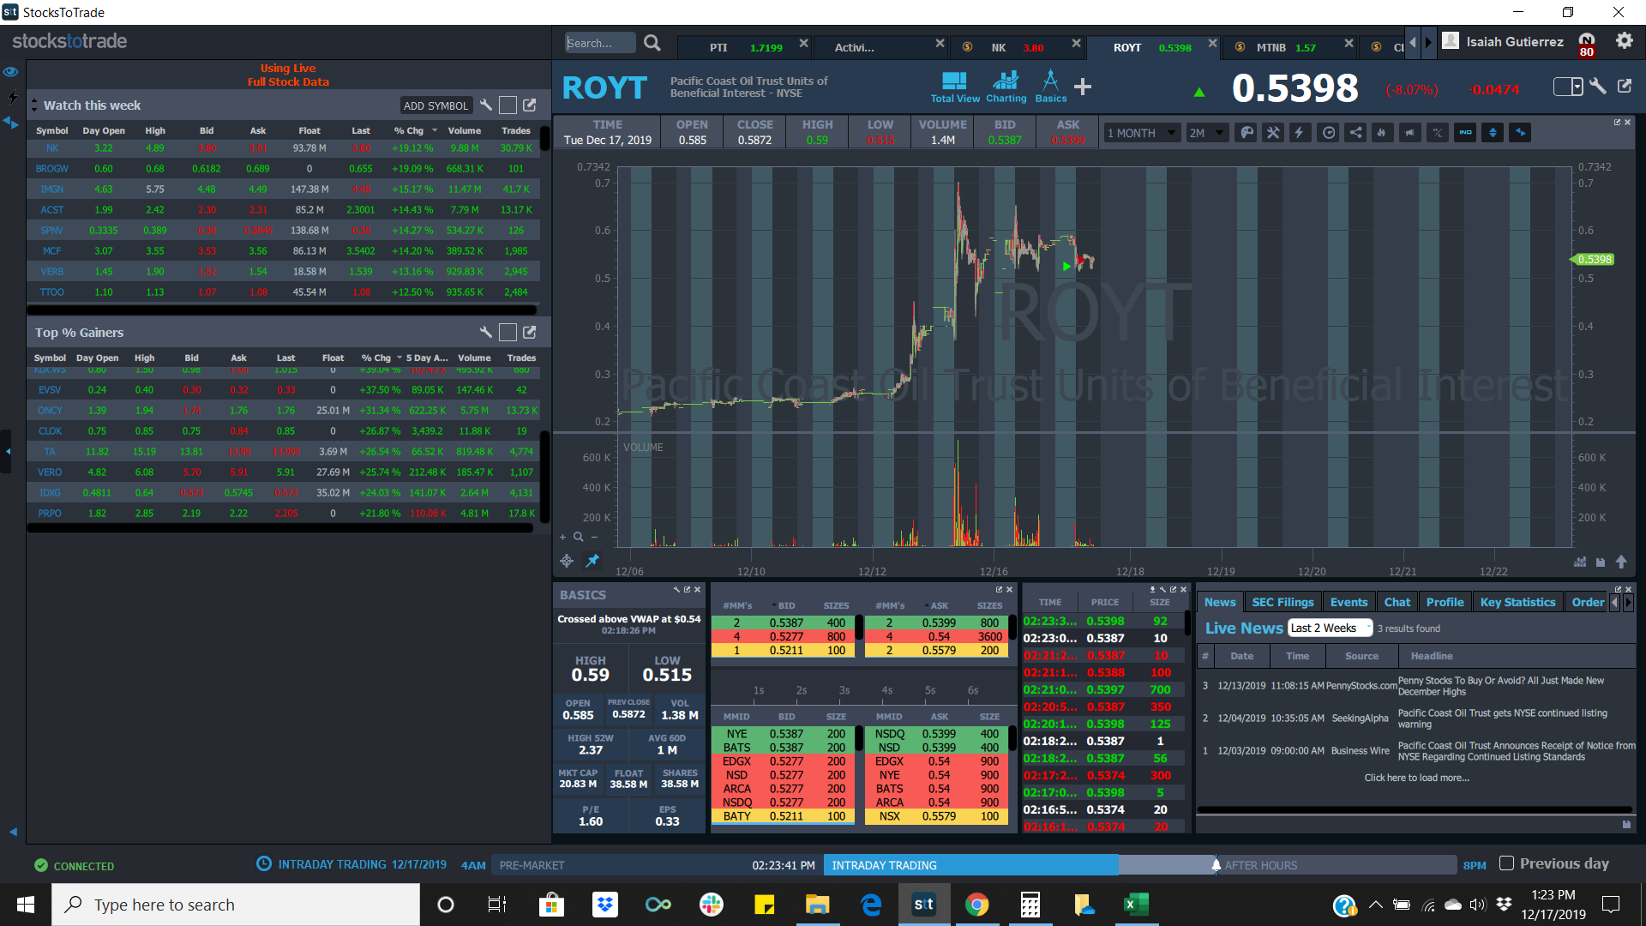Toggle Top % Gainers square checkbox
1646x926 pixels.
(x=508, y=333)
